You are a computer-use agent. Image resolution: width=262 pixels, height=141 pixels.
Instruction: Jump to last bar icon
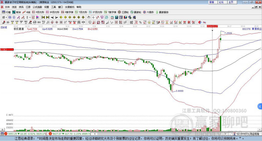pos(48,17)
